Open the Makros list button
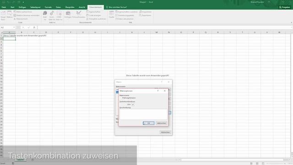293x165 pixels. (10, 15)
